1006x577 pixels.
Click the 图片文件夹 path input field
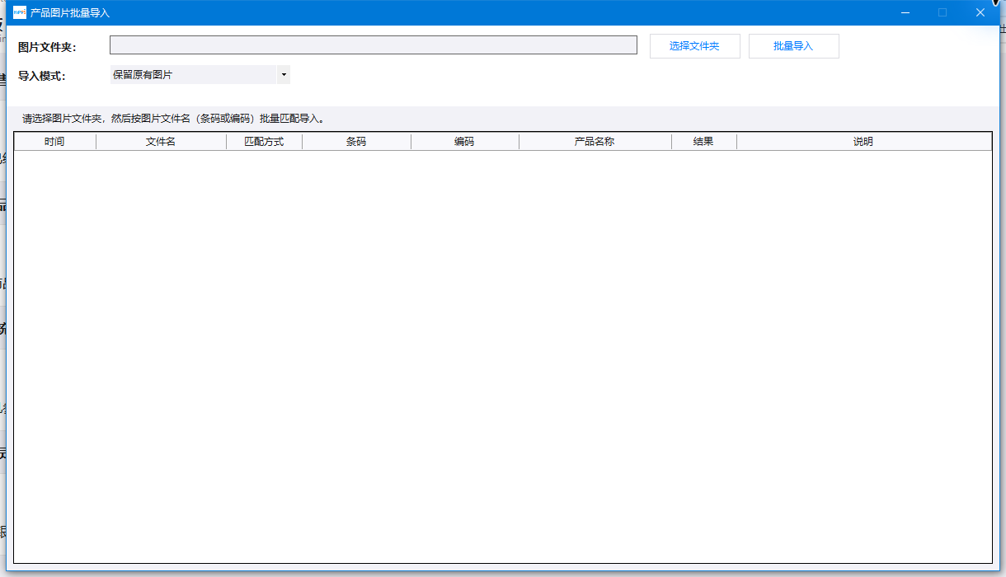click(x=374, y=45)
